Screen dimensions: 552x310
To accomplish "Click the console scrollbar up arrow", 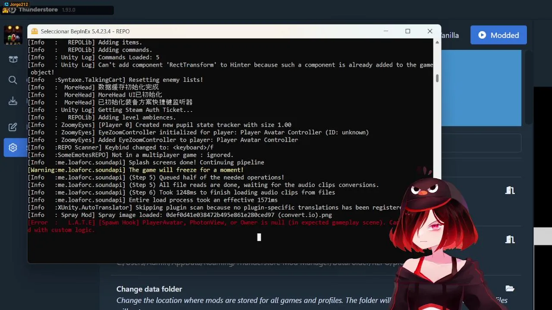I will tap(437, 42).
